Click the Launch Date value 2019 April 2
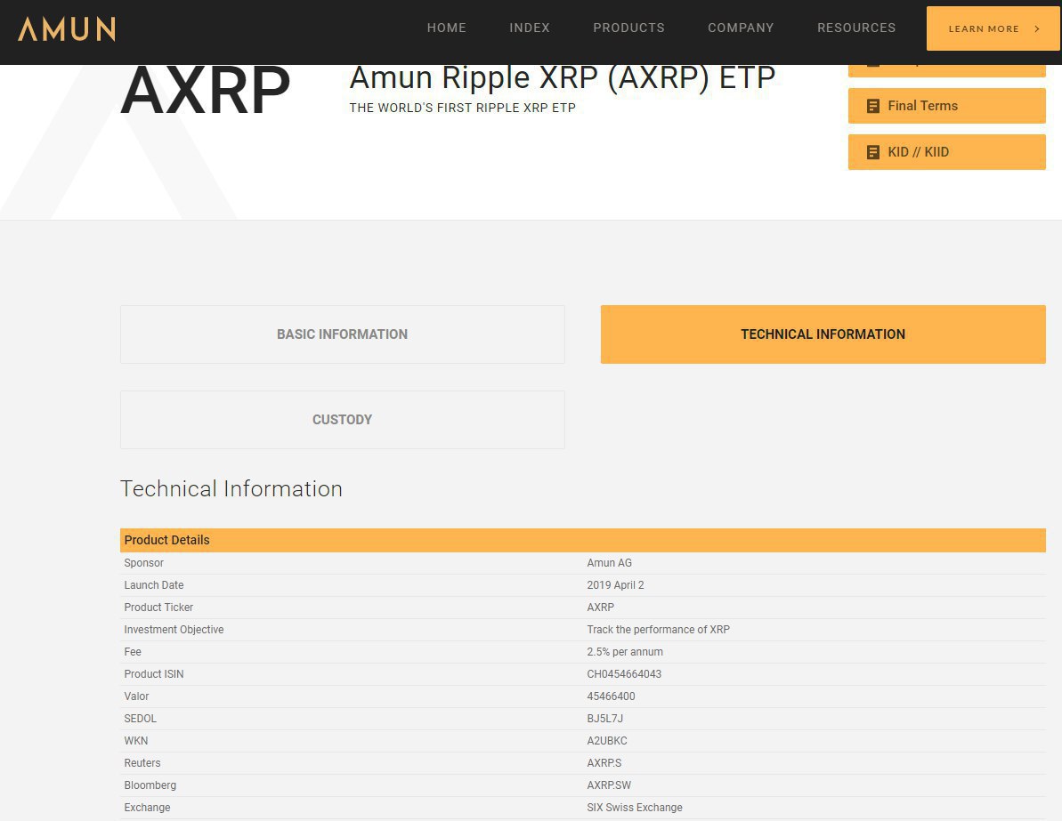Viewport: 1062px width, 821px height. (615, 584)
